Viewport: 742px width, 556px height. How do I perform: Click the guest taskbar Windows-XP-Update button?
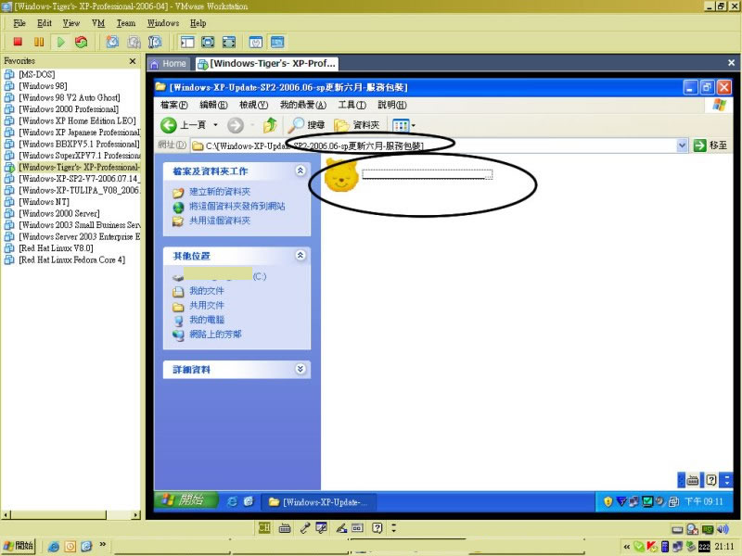click(319, 501)
